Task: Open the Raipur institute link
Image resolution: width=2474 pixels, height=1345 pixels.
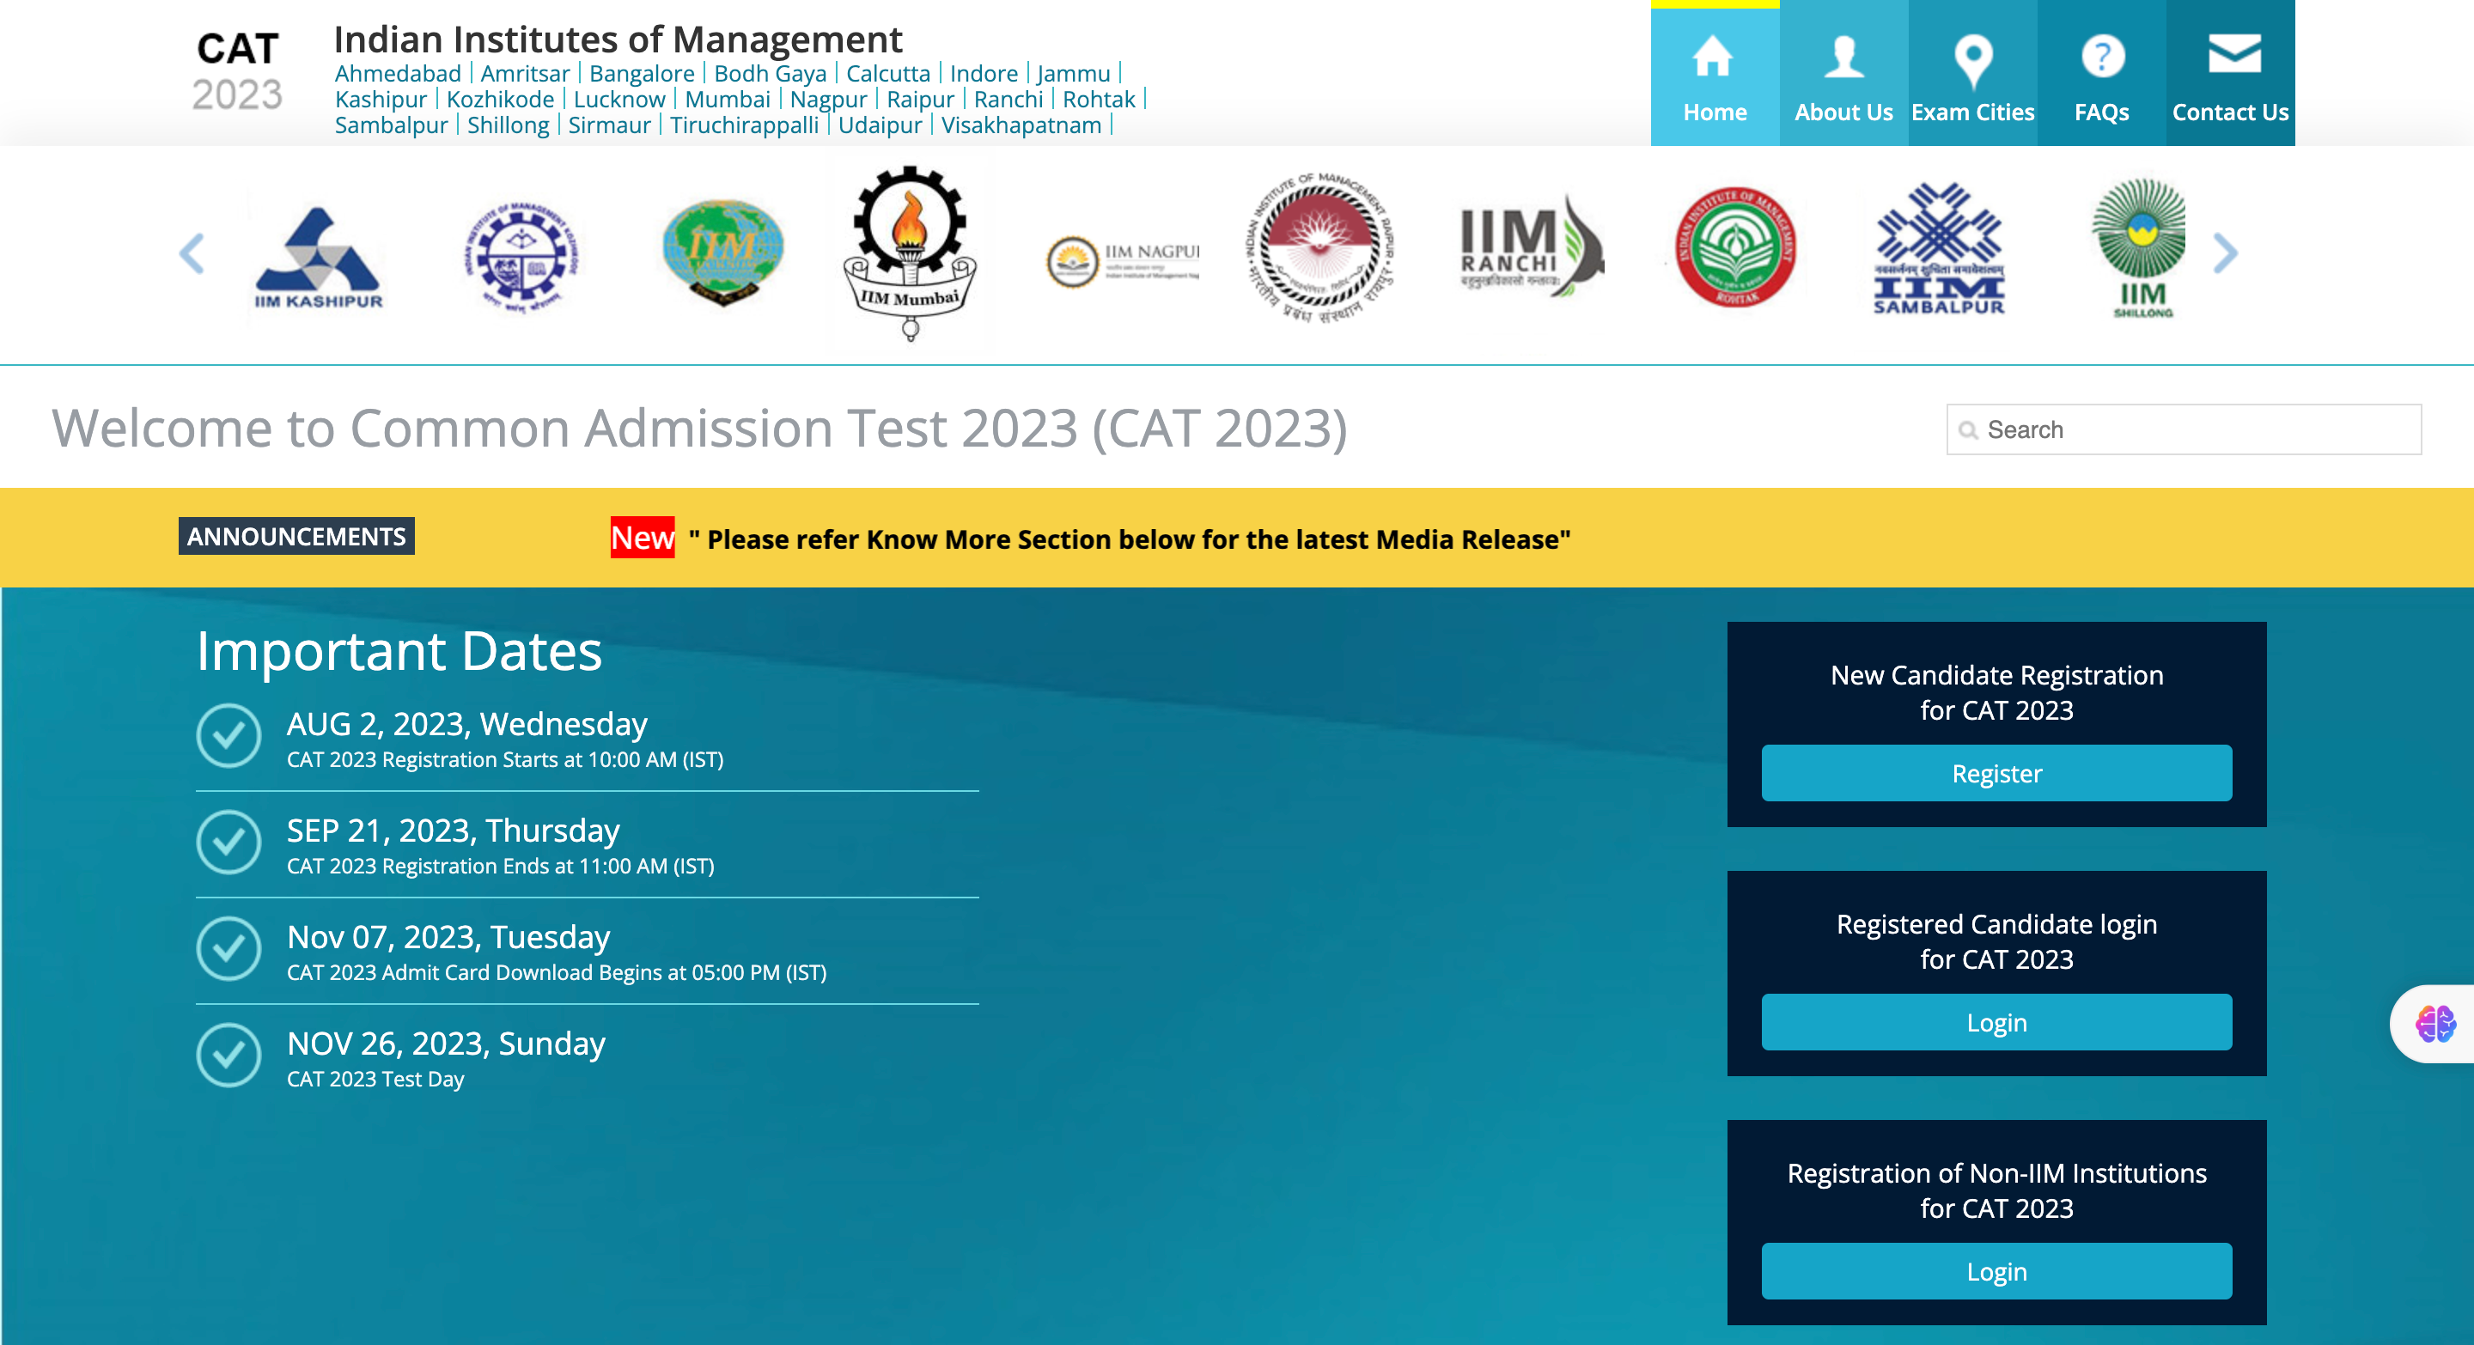Action: point(920,100)
